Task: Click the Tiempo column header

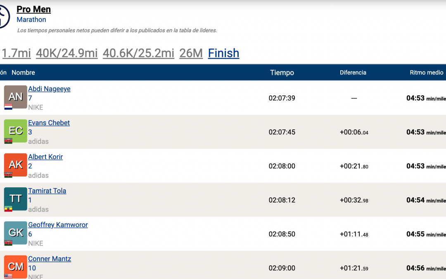Action: coord(282,73)
